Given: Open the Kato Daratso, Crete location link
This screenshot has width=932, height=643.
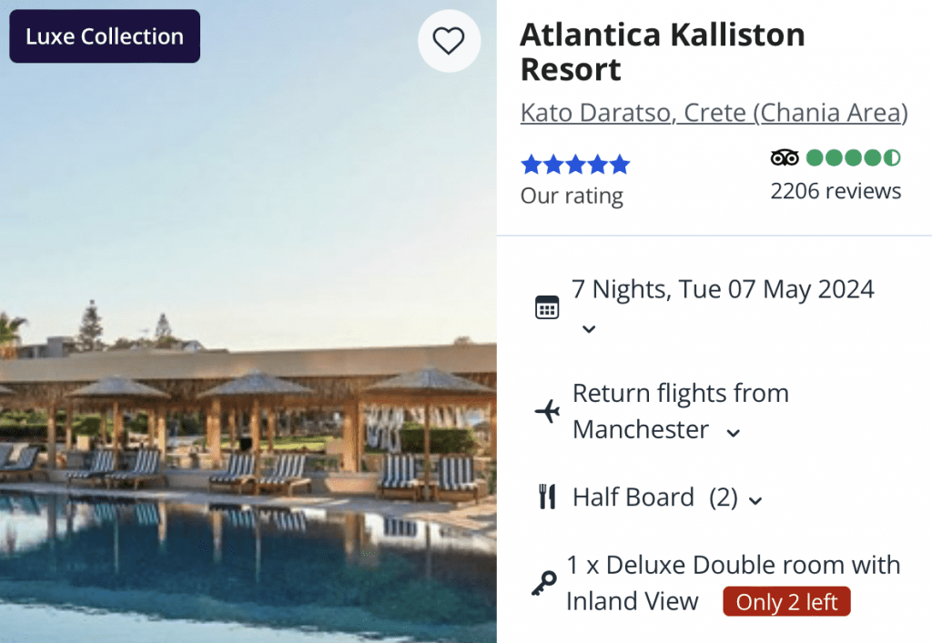Looking at the screenshot, I should point(714,113).
